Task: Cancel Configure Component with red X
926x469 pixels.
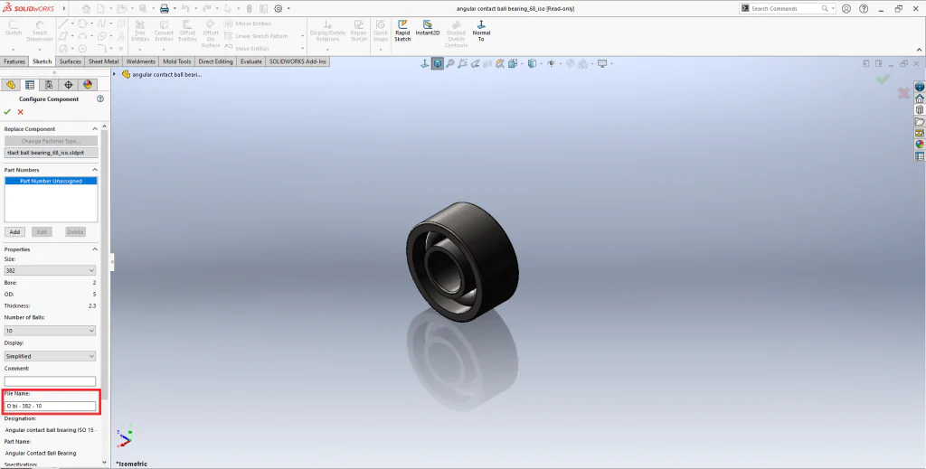Action: coord(21,111)
